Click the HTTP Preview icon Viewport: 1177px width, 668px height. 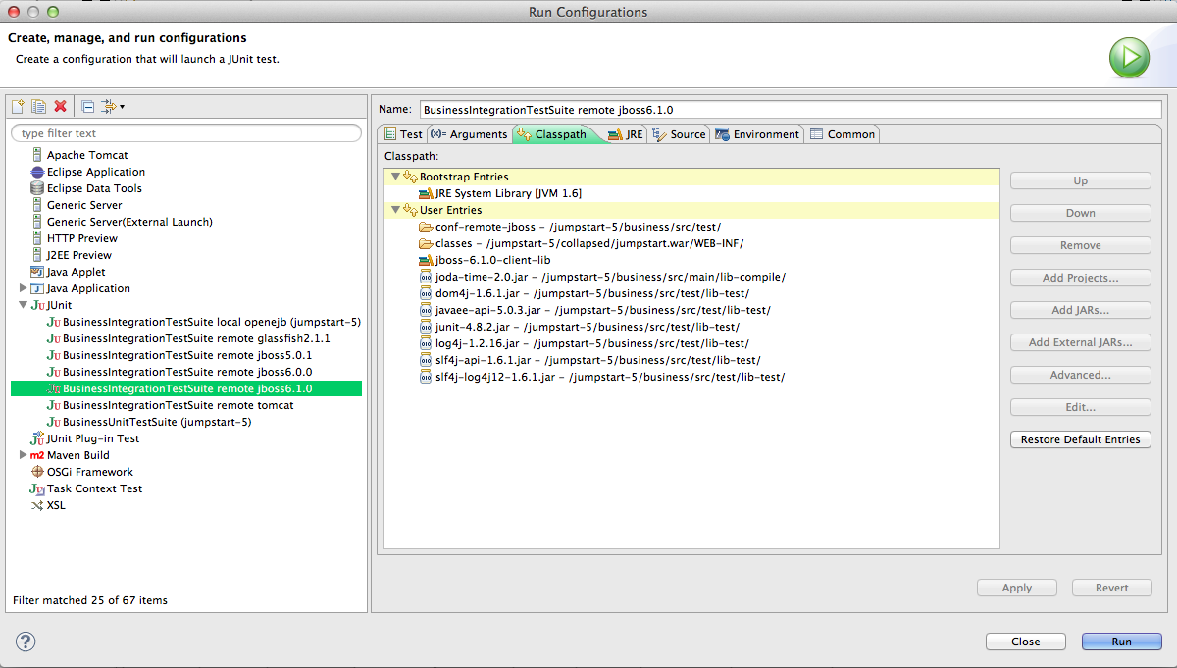38,238
